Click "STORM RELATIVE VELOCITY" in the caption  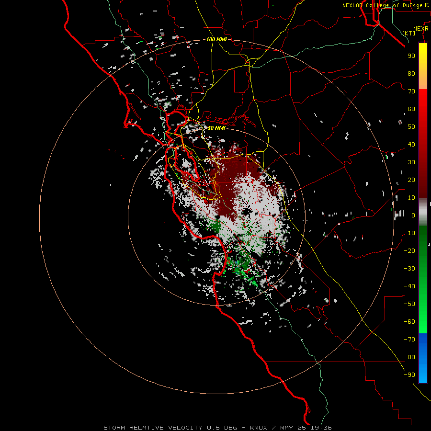tap(153, 428)
